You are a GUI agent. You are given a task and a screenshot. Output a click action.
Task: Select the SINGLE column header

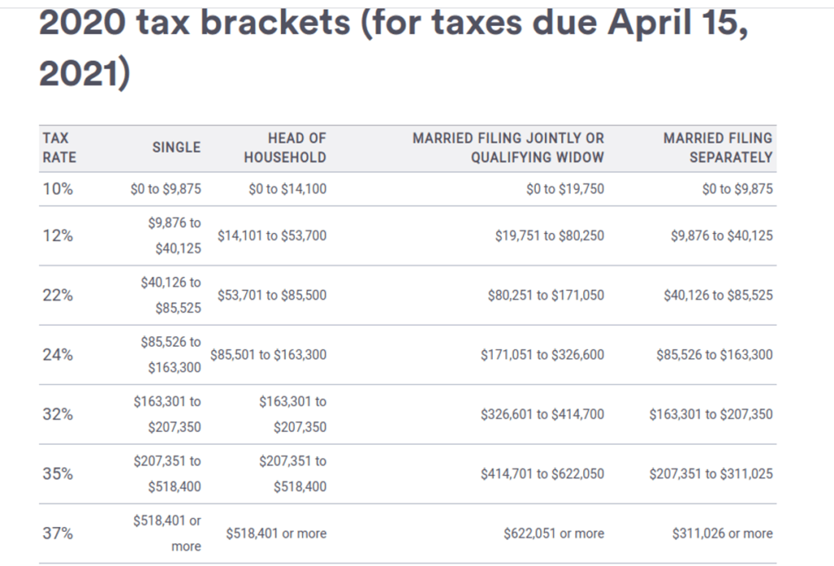(x=176, y=147)
